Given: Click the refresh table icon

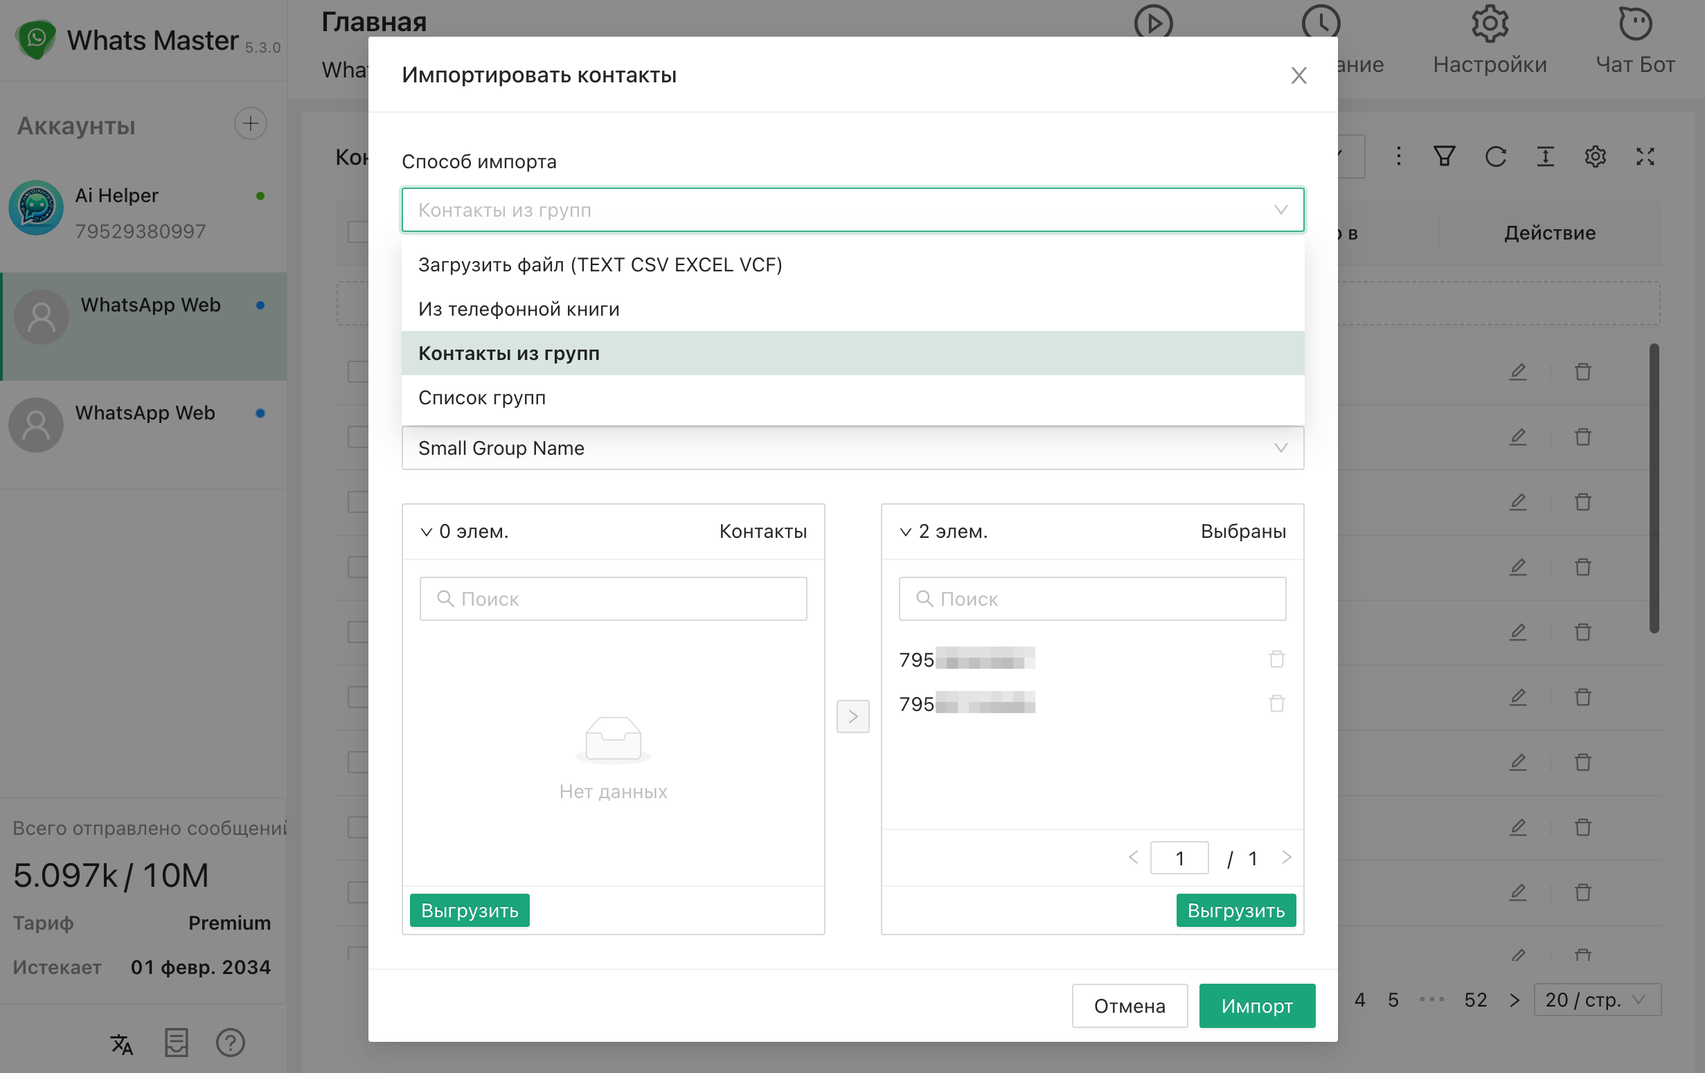Looking at the screenshot, I should 1494,156.
